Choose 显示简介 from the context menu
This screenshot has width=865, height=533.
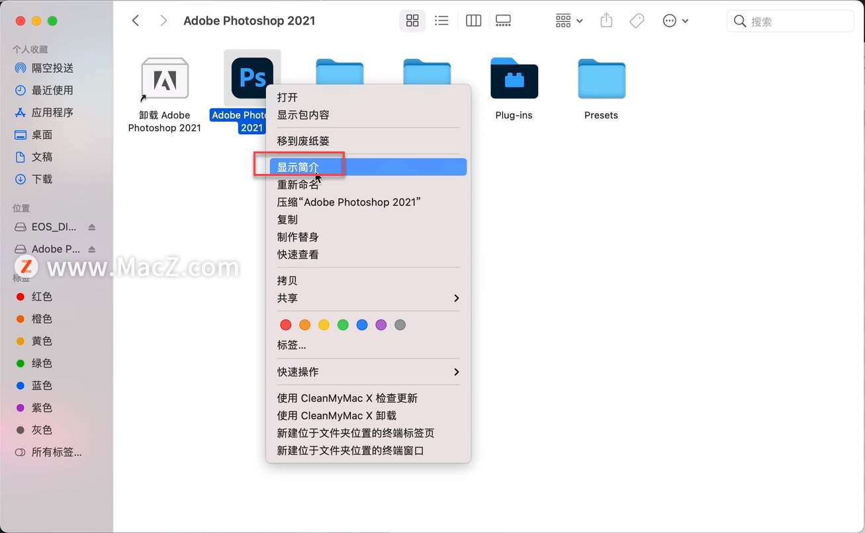tap(368, 167)
